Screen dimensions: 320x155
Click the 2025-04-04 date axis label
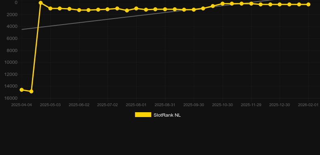point(21,105)
